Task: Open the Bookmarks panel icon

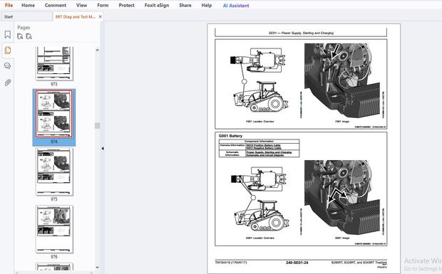Action: click(x=8, y=35)
